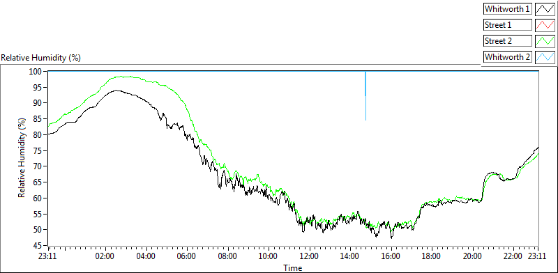Click the Whitworth 2 blue plot icon
The height and width of the screenshot is (273, 558).
[545, 57]
